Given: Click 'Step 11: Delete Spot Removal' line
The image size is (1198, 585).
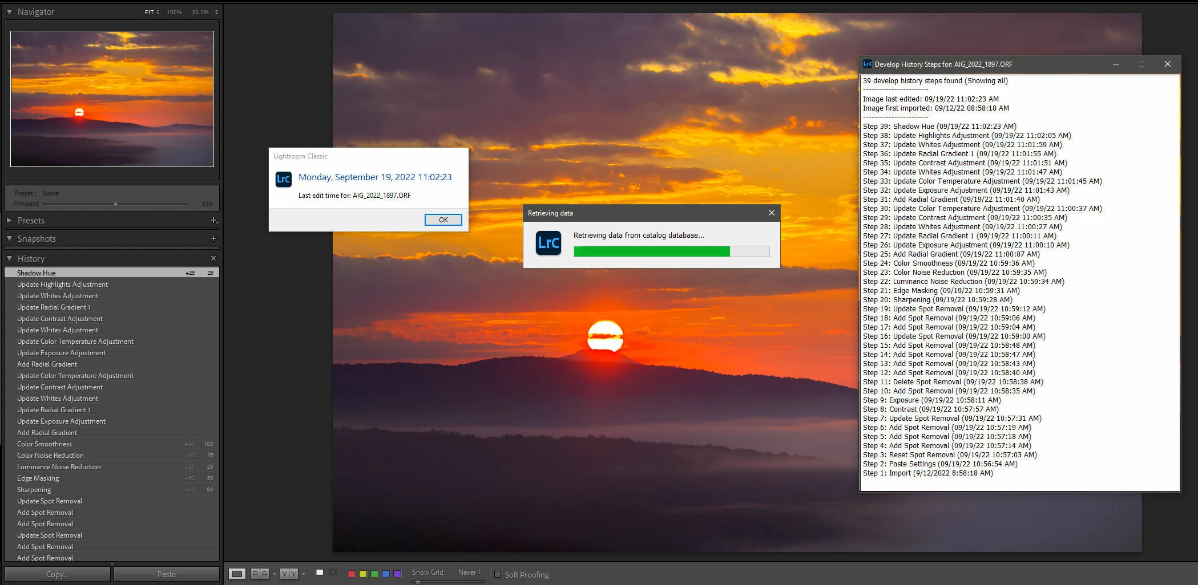Looking at the screenshot, I should 953,381.
